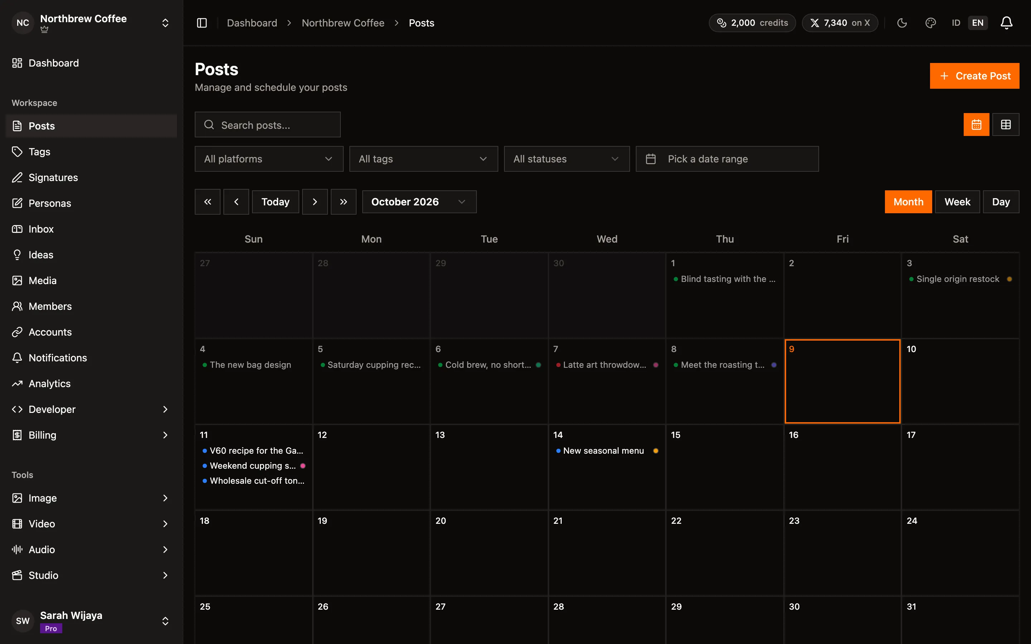Focus the Search posts field
The image size is (1031, 644).
tap(267, 125)
